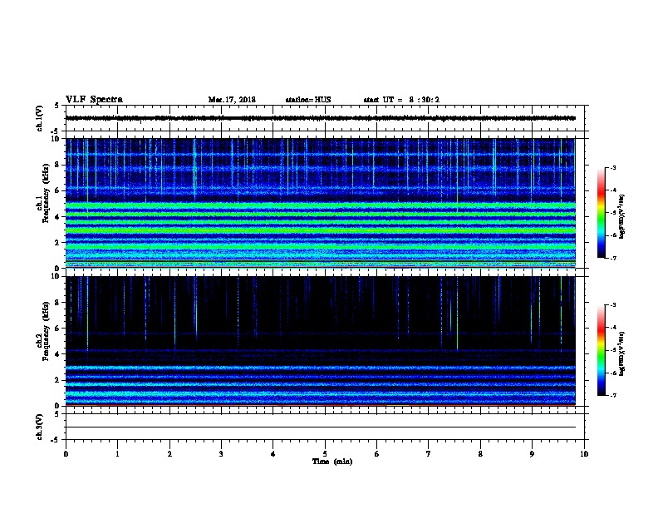The width and height of the screenshot is (658, 509).
Task: Click the '-3' label on ch.1 color bar
Action: [x=612, y=167]
